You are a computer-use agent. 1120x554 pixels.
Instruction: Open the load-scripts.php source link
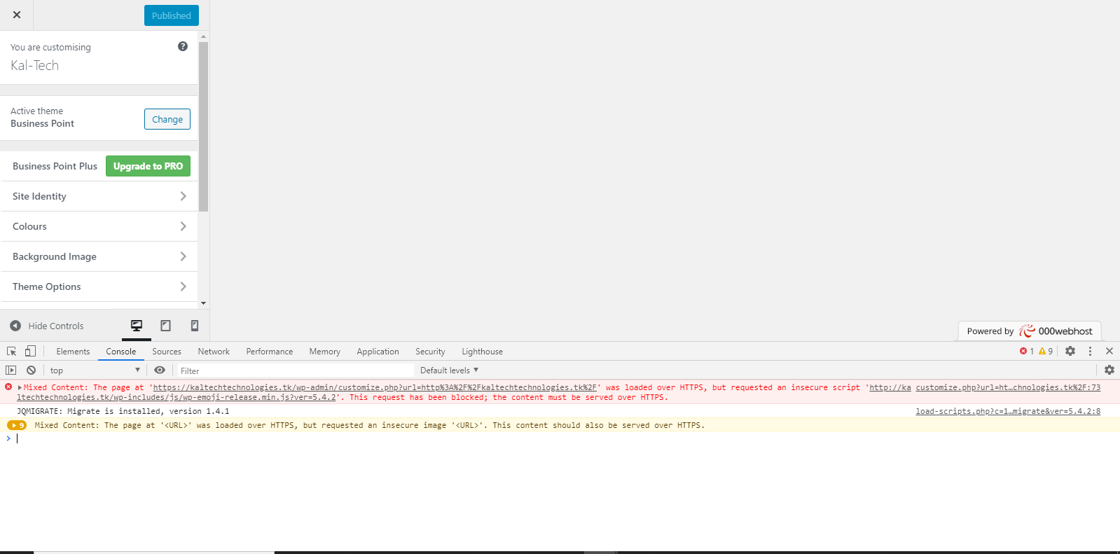[1008, 411]
